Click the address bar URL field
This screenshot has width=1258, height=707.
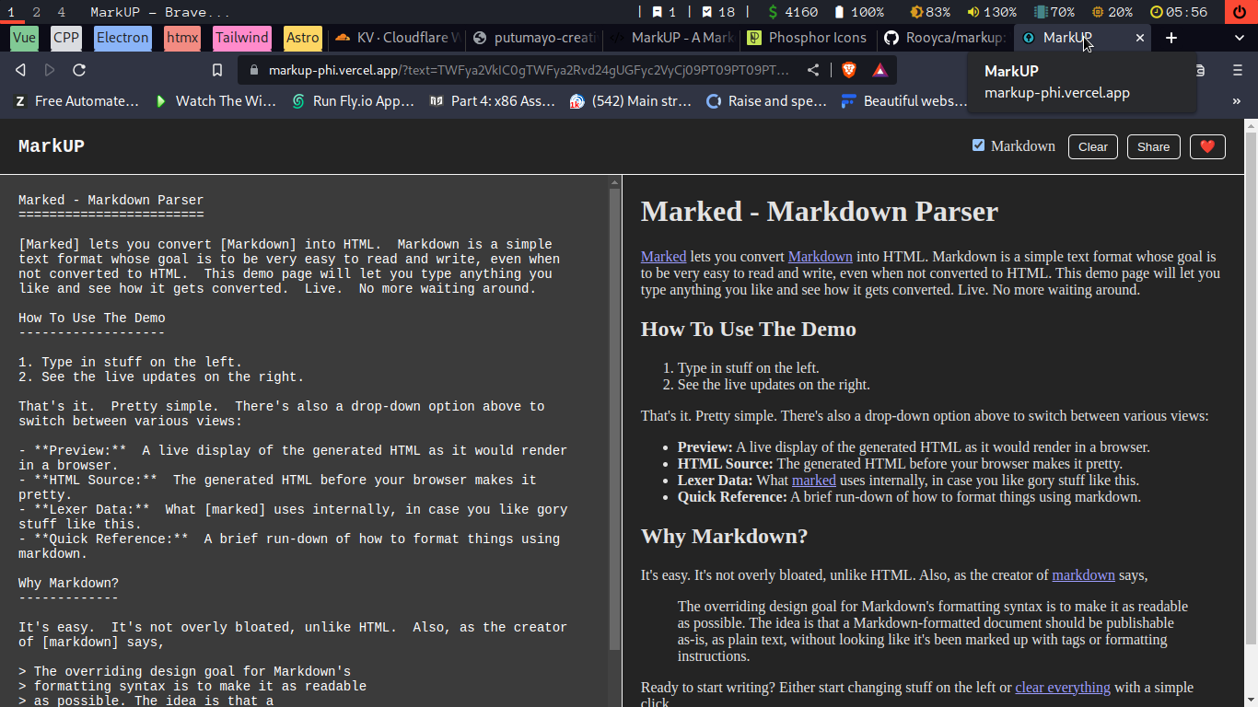(530, 70)
